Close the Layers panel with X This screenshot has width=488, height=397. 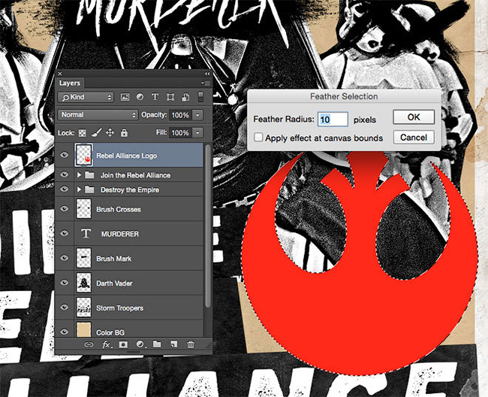click(x=60, y=74)
